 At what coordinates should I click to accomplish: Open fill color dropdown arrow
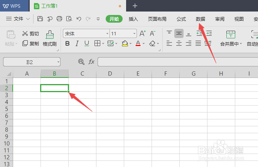coord(130,43)
